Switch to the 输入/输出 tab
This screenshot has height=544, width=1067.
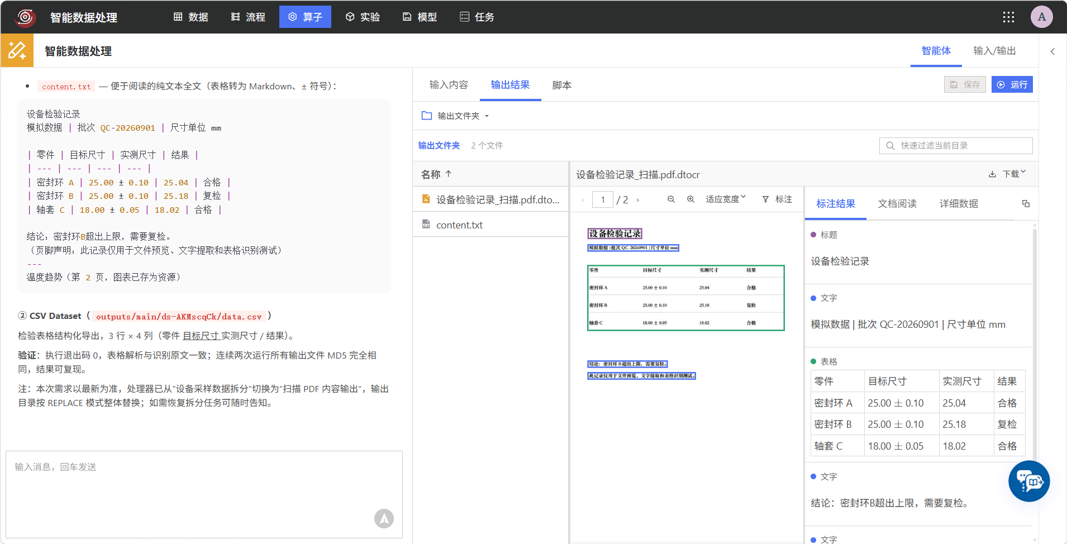click(994, 51)
